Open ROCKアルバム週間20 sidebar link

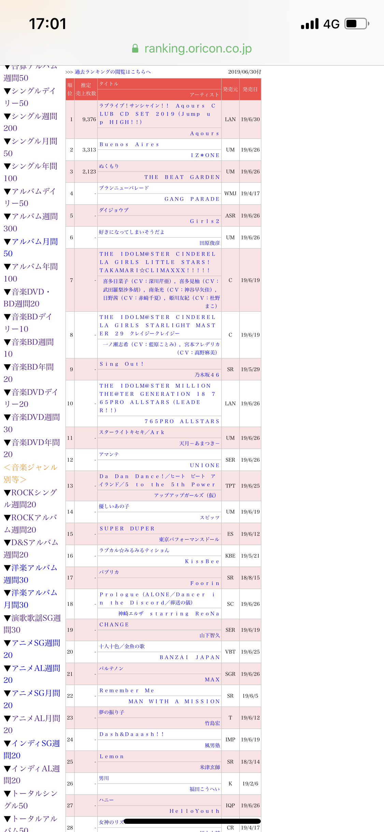[x=30, y=524]
